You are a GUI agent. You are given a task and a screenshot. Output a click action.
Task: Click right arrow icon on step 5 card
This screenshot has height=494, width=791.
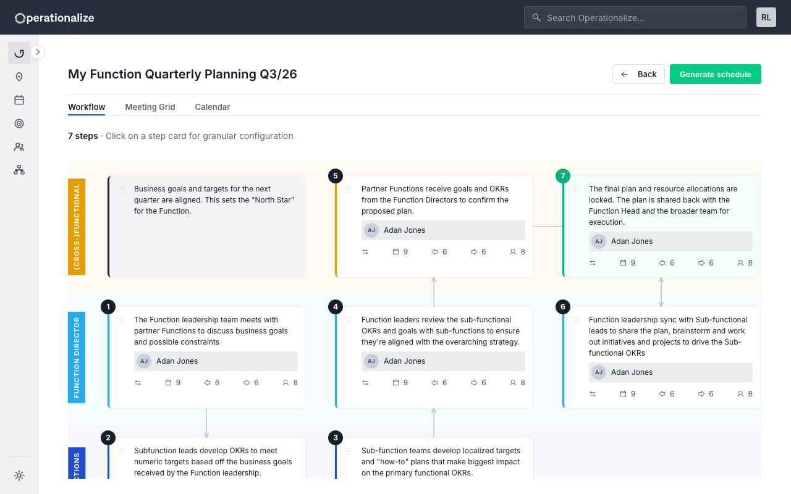coord(474,252)
